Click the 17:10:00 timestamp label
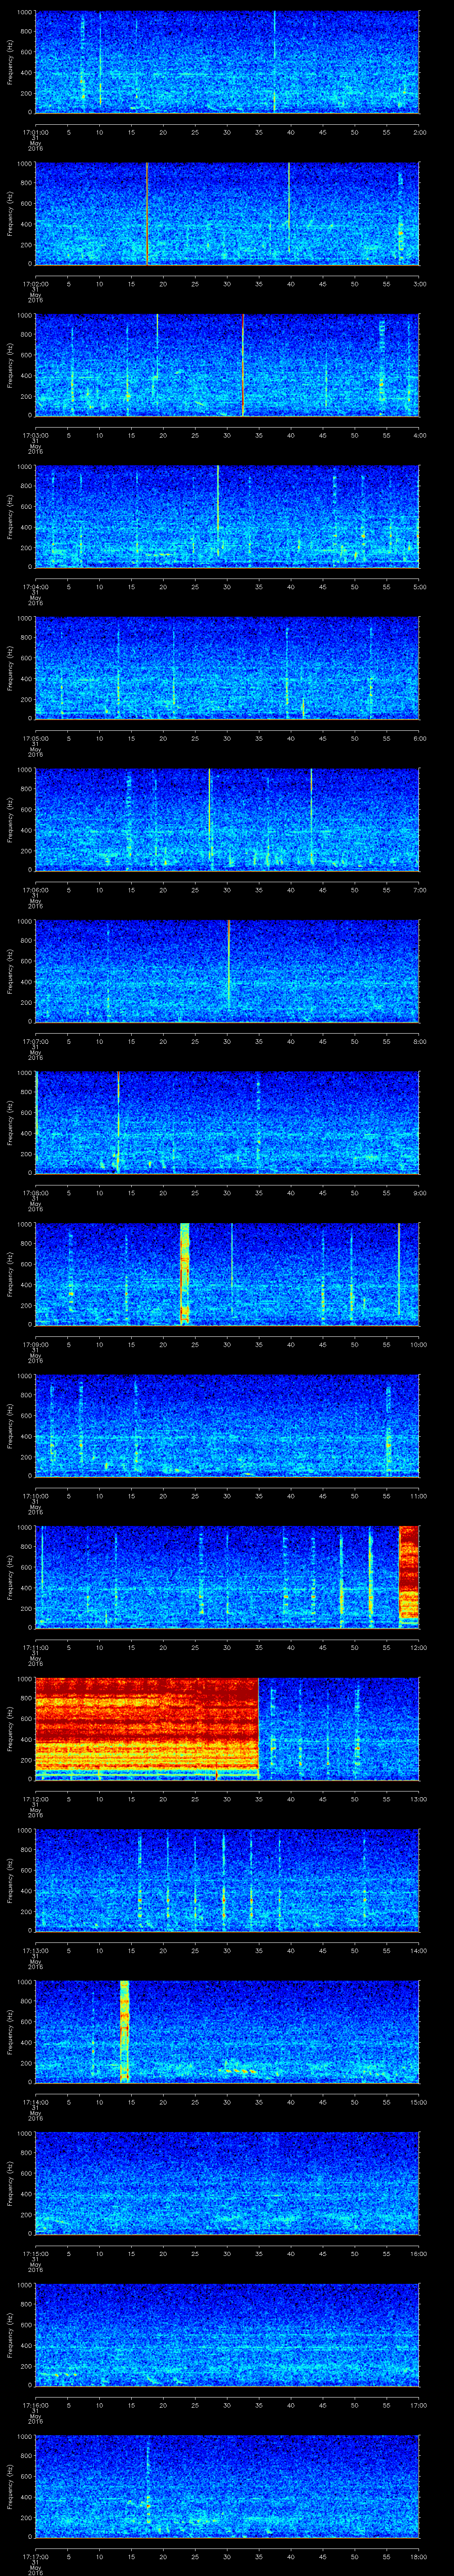The height and width of the screenshot is (2576, 454). tap(35, 1495)
